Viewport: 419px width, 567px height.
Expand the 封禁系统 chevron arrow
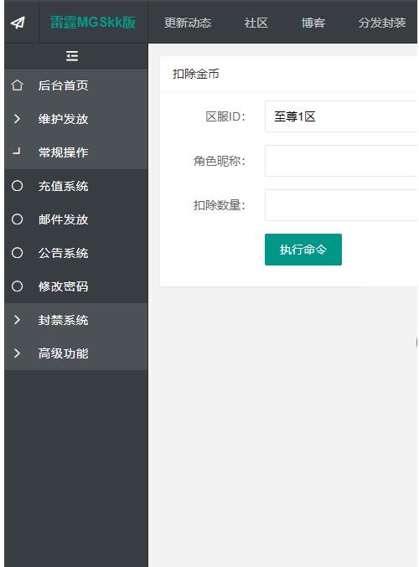[x=17, y=320]
